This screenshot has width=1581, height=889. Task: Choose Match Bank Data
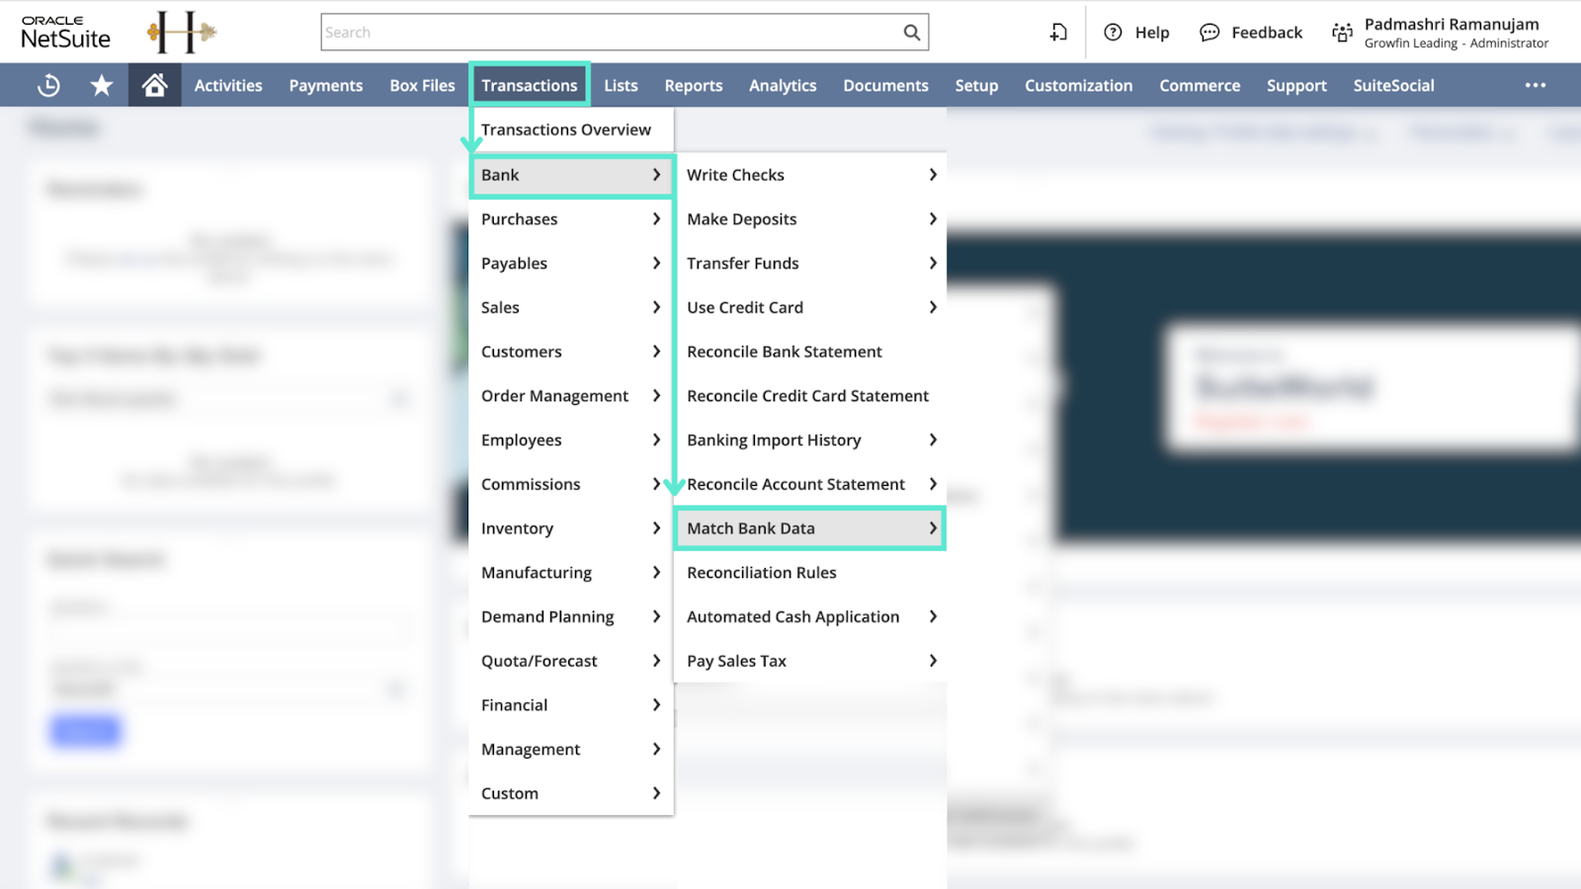tap(810, 528)
